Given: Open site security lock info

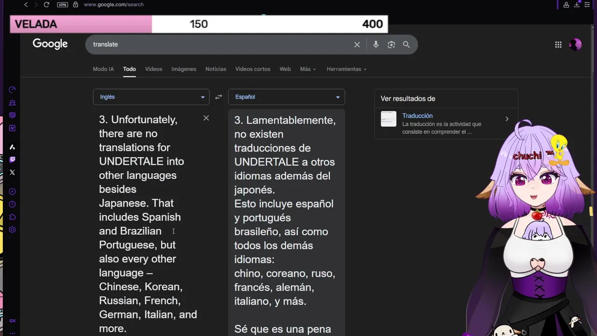Looking at the screenshot, I should (76, 5).
